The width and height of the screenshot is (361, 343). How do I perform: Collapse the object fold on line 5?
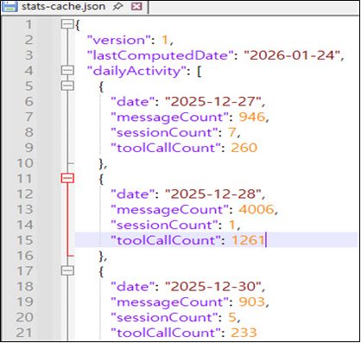(x=67, y=86)
